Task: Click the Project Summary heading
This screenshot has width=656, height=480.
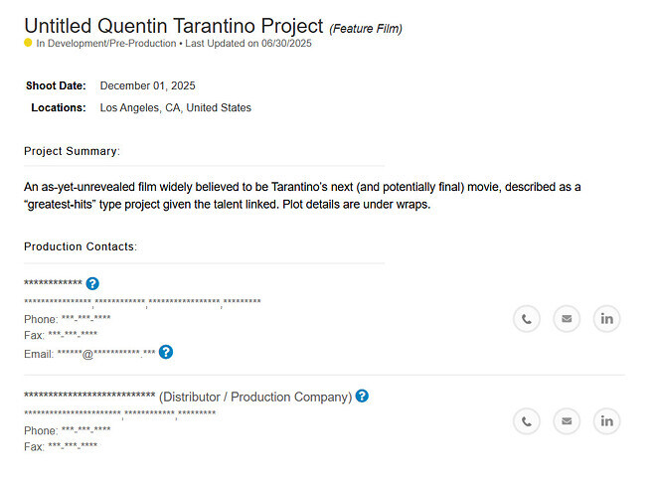Action: pos(72,151)
